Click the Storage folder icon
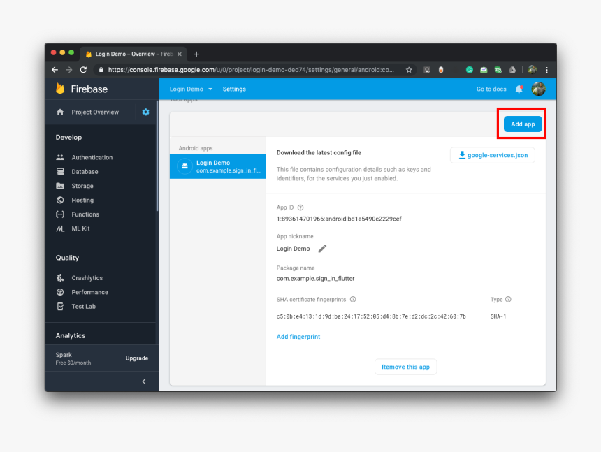Viewport: 601px width, 452px height. [60, 186]
